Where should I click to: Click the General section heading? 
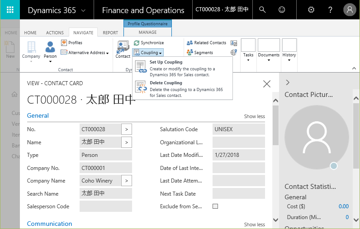38,115
